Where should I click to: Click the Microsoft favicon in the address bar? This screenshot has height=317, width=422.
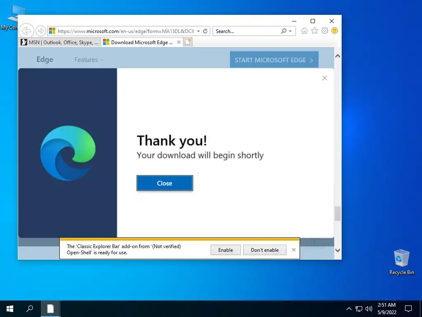coord(52,31)
